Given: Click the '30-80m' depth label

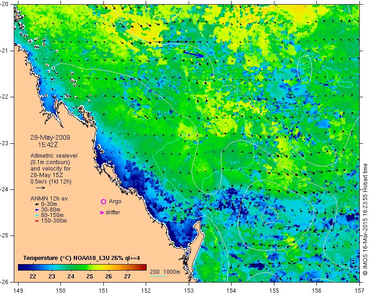Looking at the screenshot, I should click(51, 210).
